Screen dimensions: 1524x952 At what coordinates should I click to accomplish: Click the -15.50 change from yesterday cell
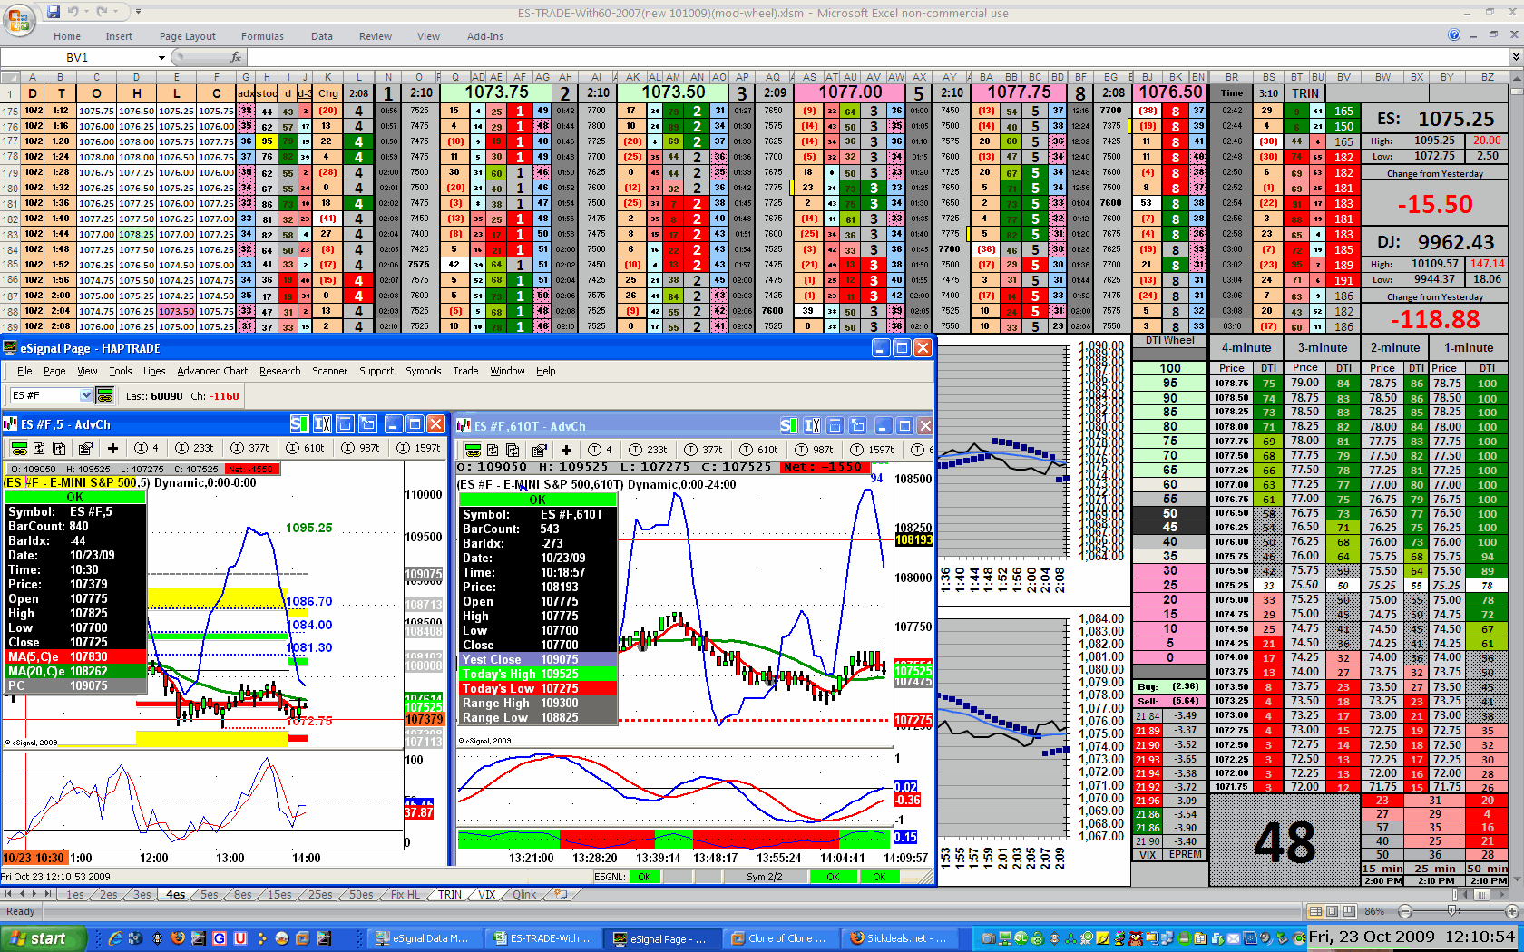coord(1434,204)
